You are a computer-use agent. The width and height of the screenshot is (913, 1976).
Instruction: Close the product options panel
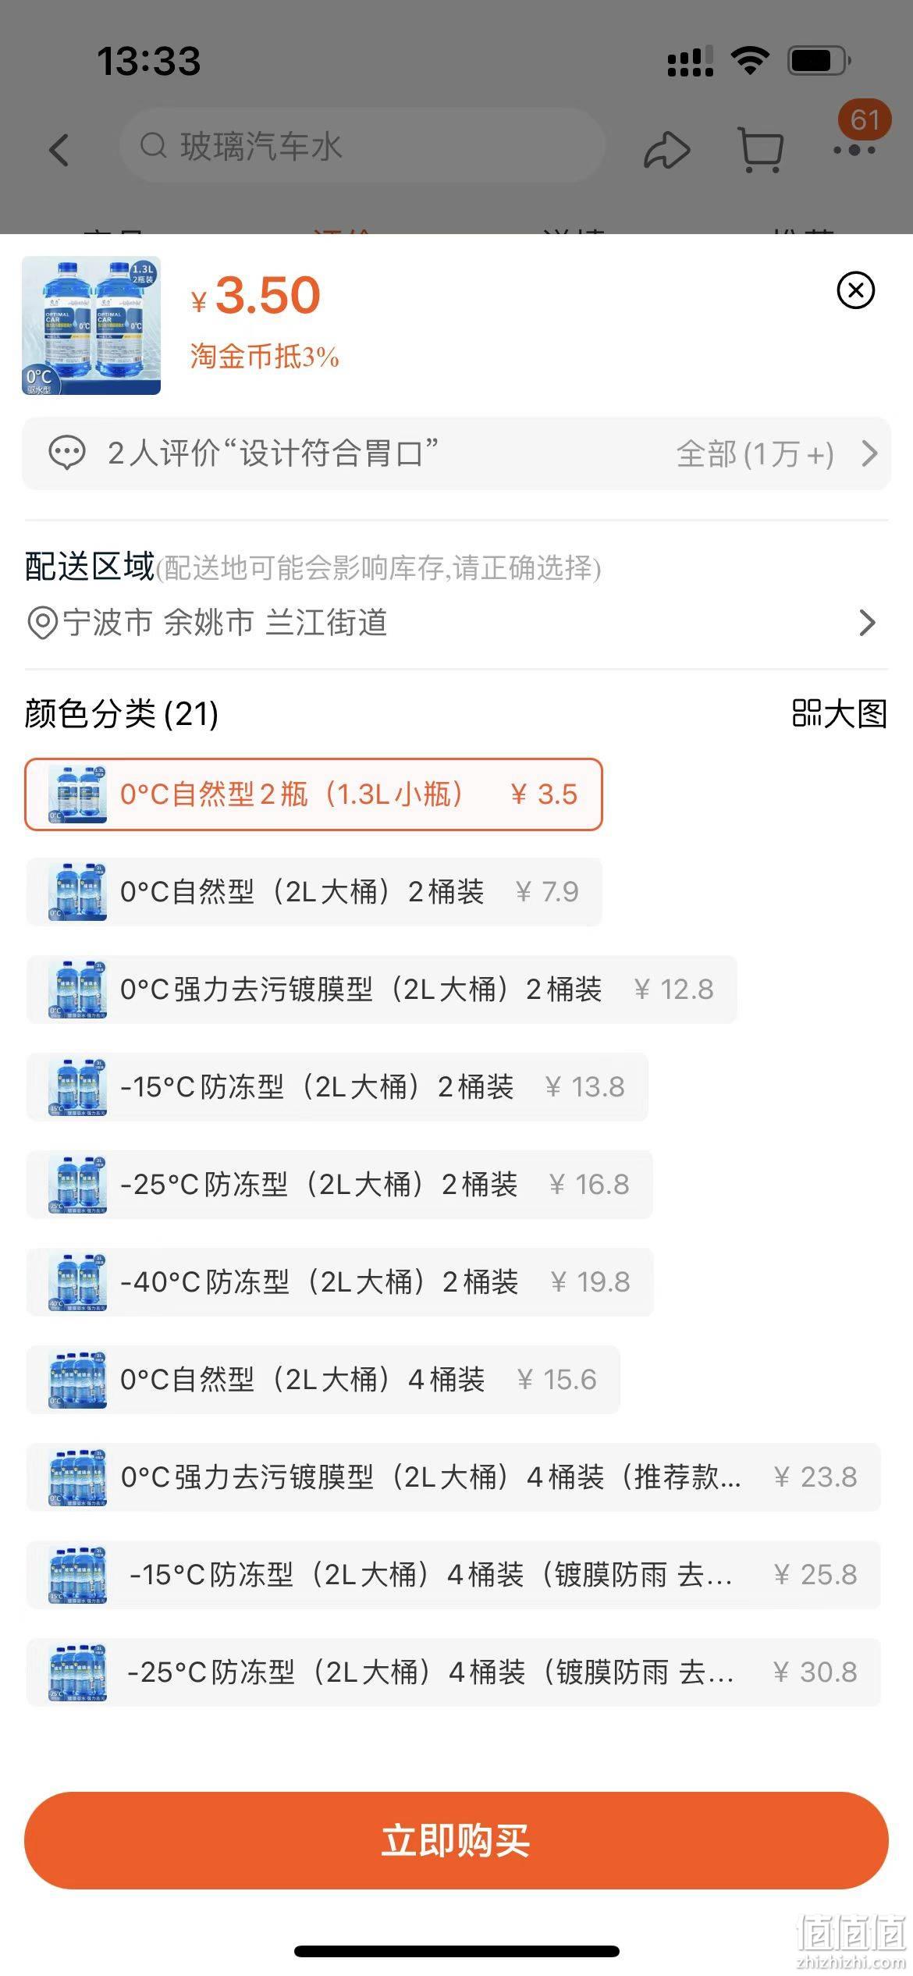(856, 290)
